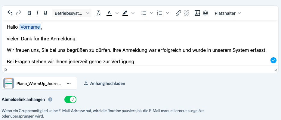Select the Vorname placeholder tag

[x=30, y=27]
